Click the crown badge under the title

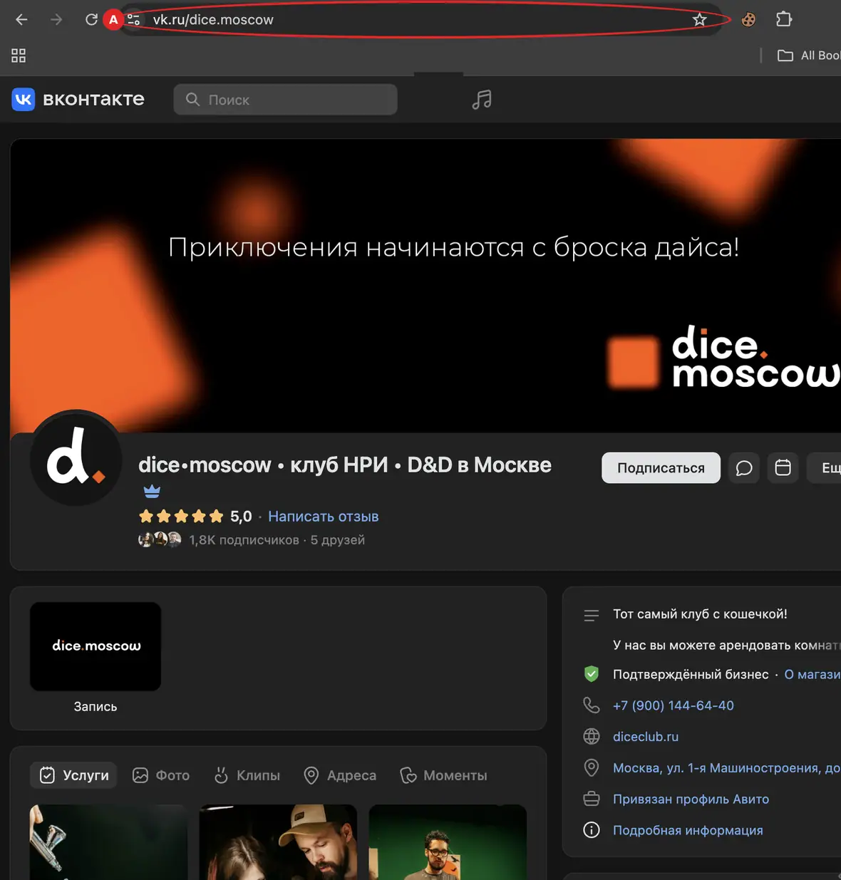click(x=152, y=491)
